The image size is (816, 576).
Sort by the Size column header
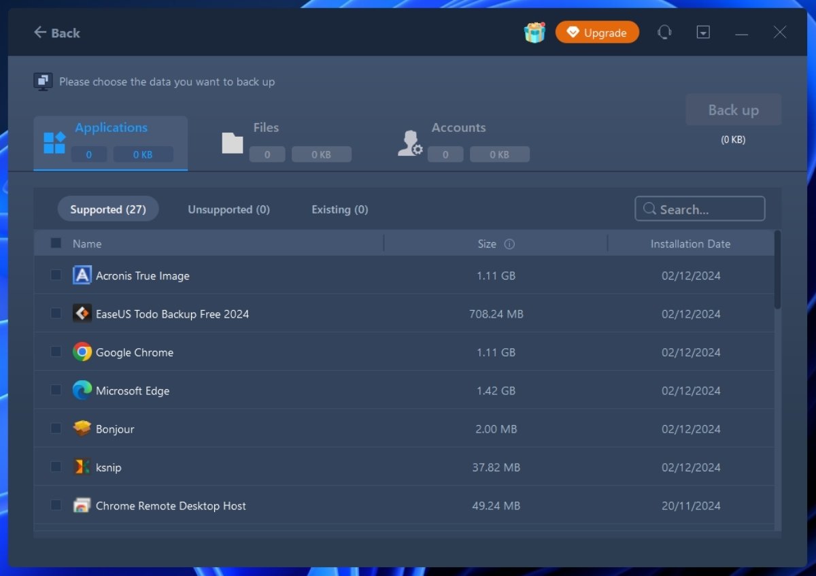tap(487, 244)
